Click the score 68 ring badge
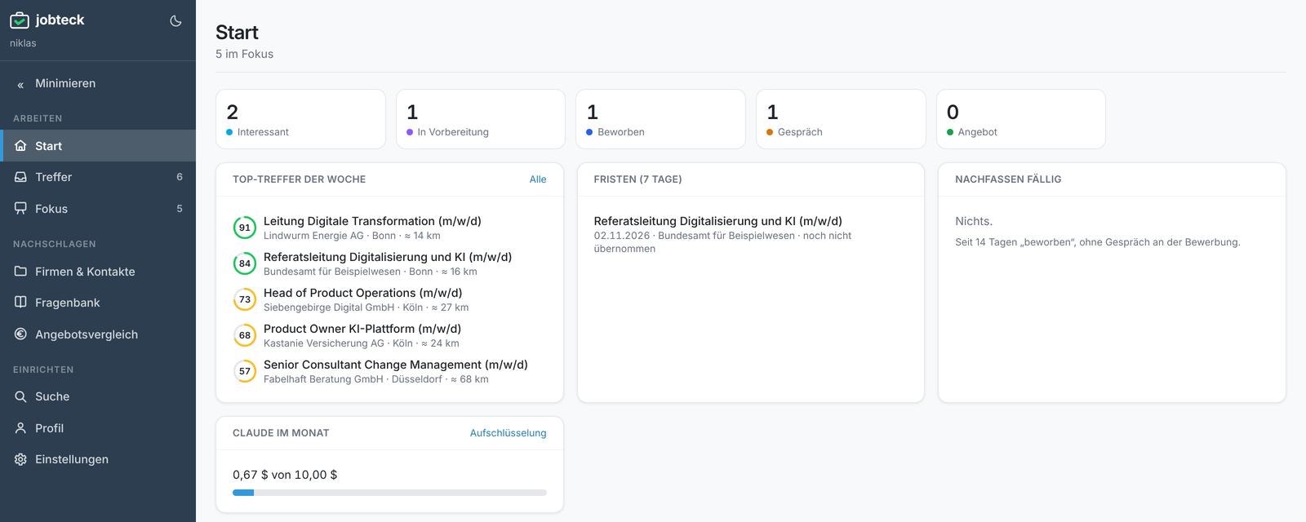This screenshot has height=522, width=1306. (245, 335)
